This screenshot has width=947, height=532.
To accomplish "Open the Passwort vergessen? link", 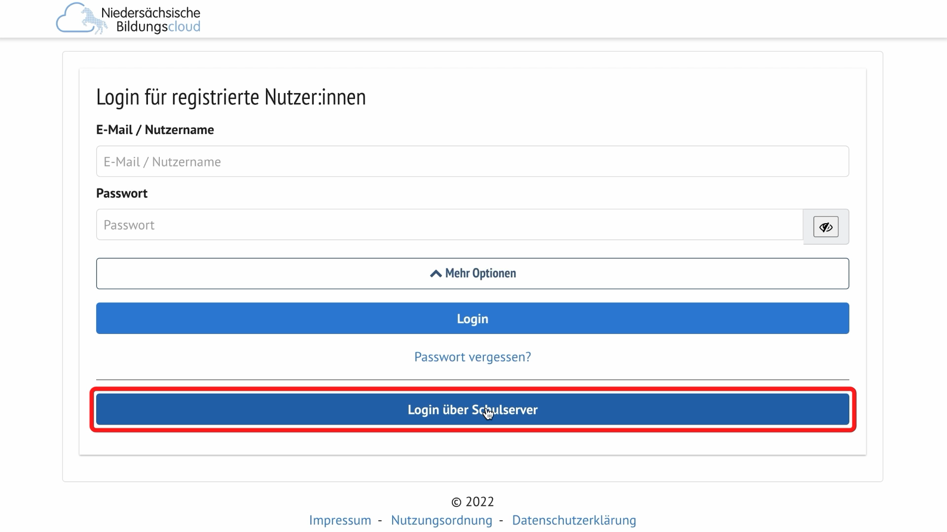I will point(473,357).
